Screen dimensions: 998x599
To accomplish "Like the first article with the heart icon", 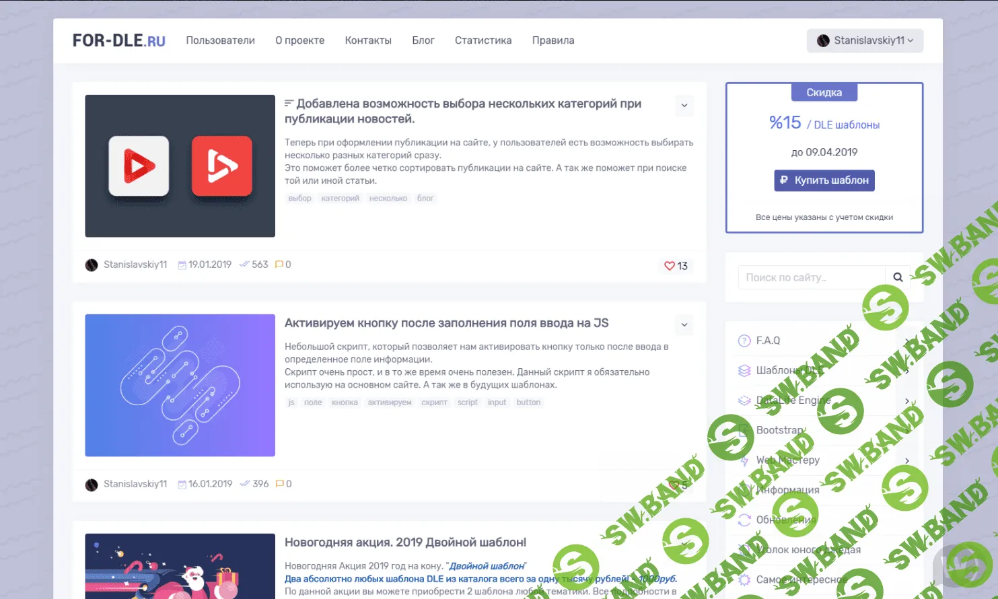I will pyautogui.click(x=671, y=266).
